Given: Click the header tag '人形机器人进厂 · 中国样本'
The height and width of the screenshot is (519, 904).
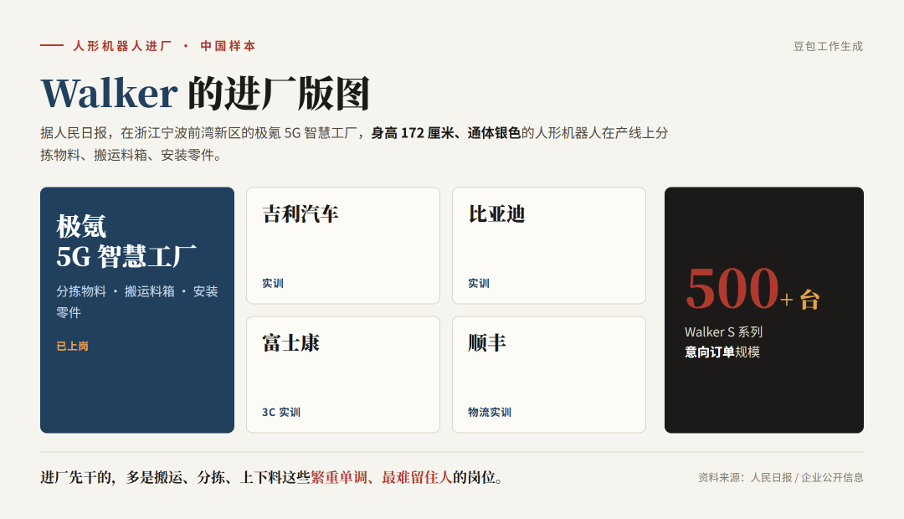Looking at the screenshot, I should click(164, 46).
